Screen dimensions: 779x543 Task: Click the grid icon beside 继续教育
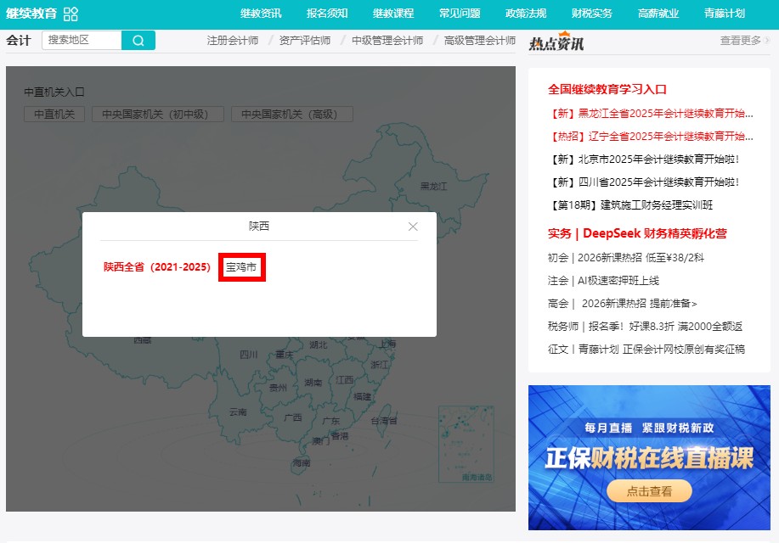tap(71, 14)
